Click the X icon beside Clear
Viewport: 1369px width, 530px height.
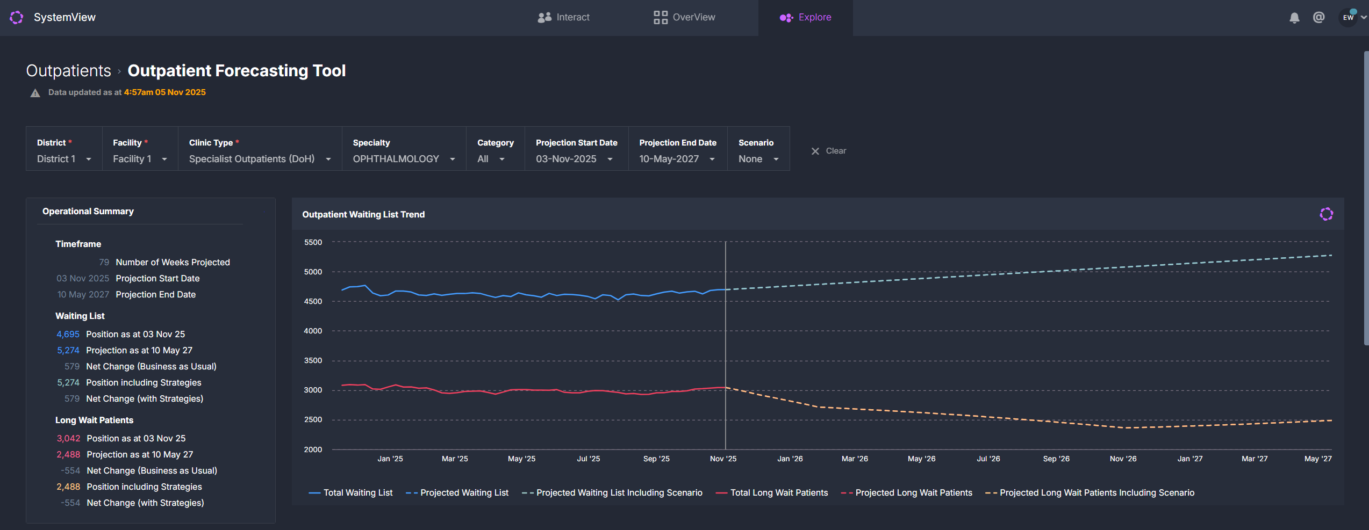(815, 151)
